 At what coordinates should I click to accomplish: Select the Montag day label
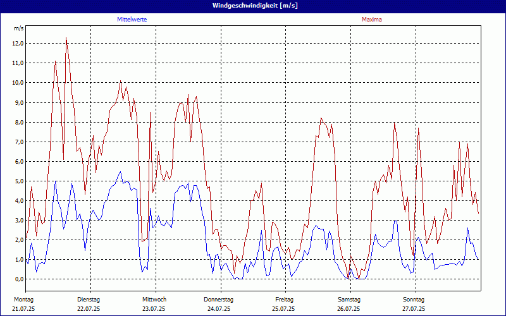click(x=23, y=299)
